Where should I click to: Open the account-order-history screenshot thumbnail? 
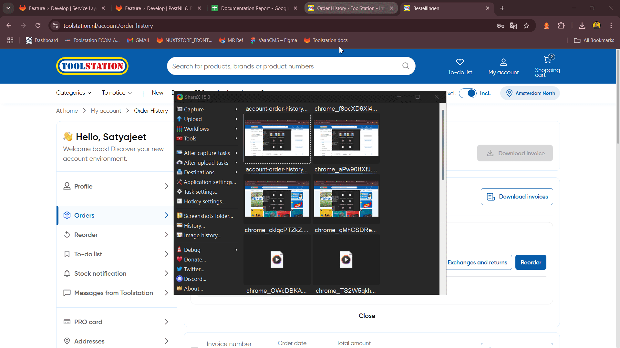277,138
